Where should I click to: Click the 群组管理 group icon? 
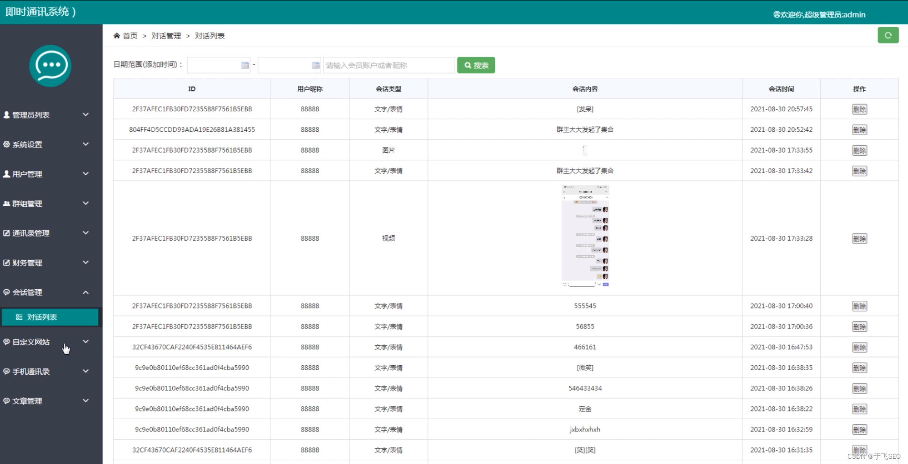(7, 203)
